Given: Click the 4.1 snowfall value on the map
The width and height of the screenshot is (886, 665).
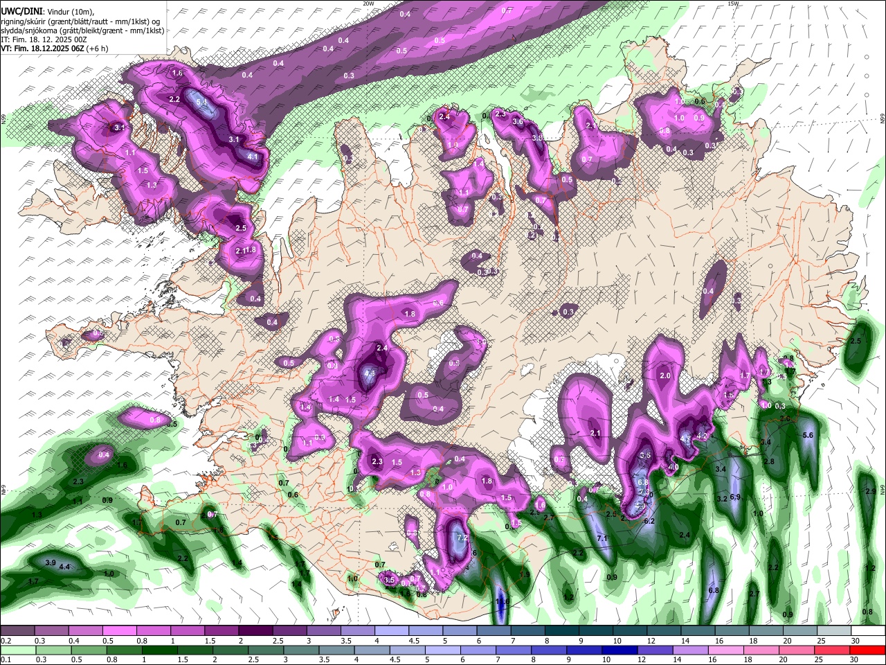Looking at the screenshot, I should [253, 157].
